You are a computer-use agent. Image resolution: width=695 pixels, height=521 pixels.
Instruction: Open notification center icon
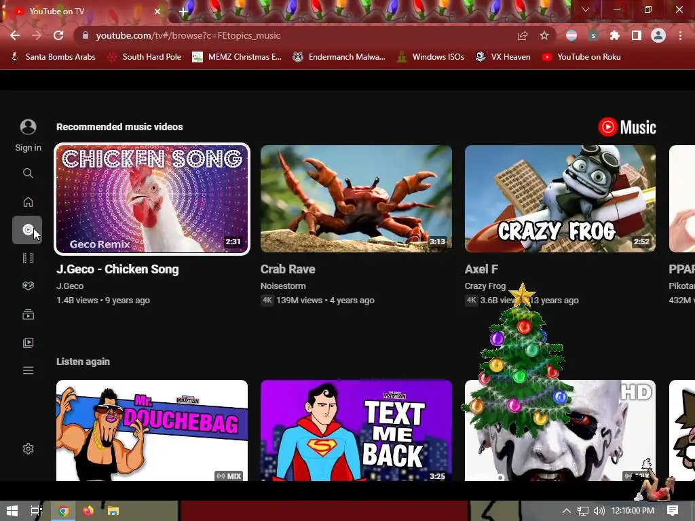[x=673, y=511]
